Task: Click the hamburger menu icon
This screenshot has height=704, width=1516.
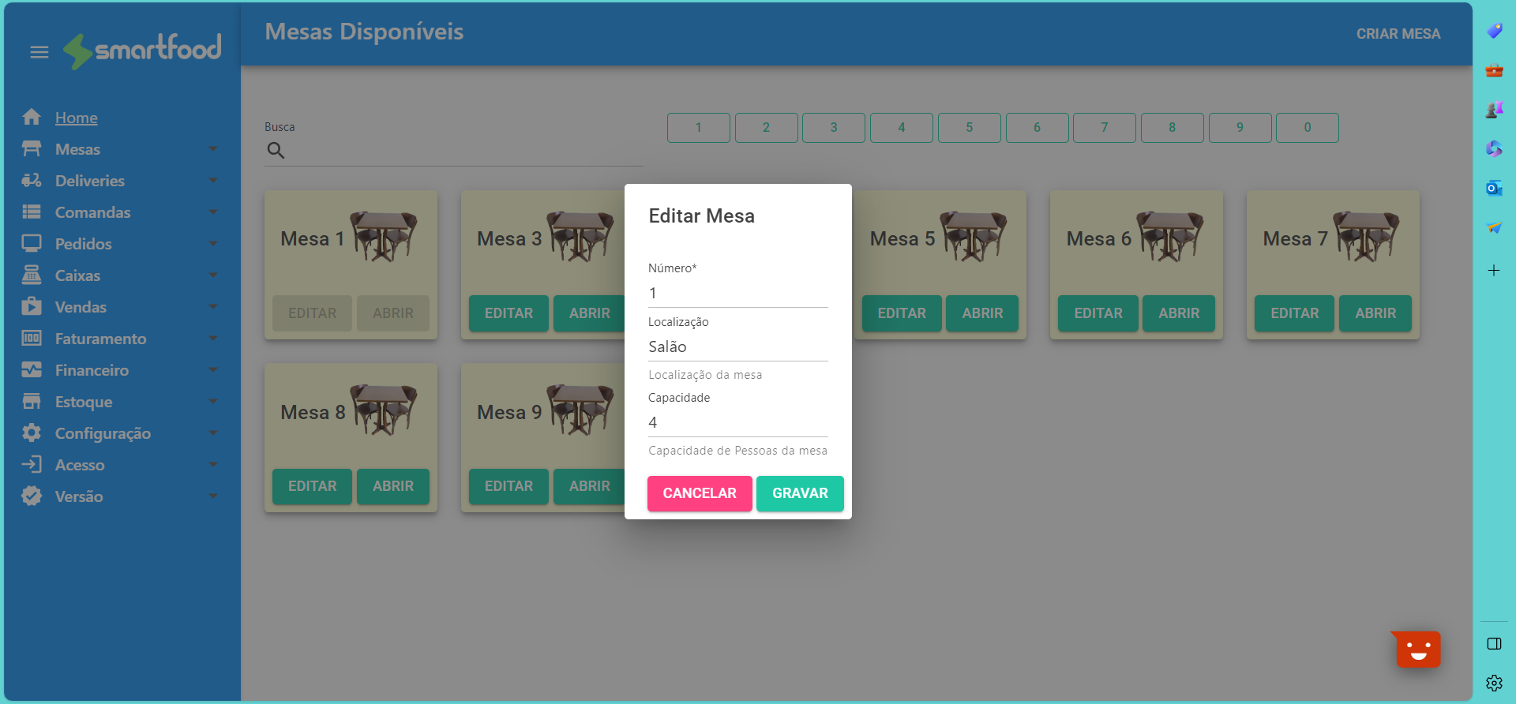Action: pos(39,52)
